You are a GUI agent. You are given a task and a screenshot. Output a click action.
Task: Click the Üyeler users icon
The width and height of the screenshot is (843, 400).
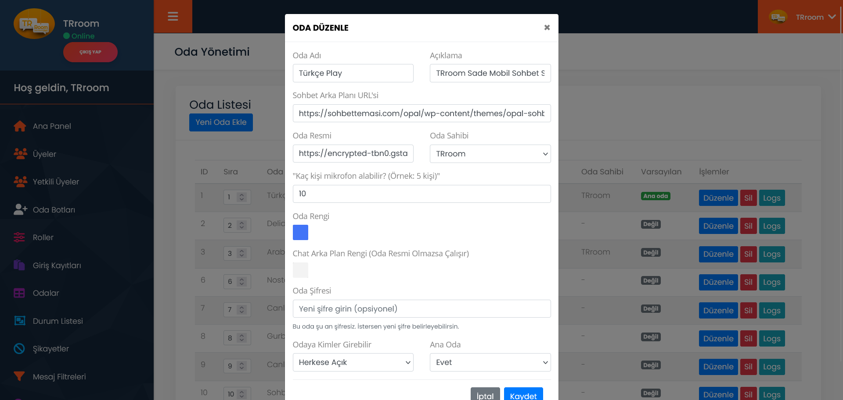coord(20,154)
